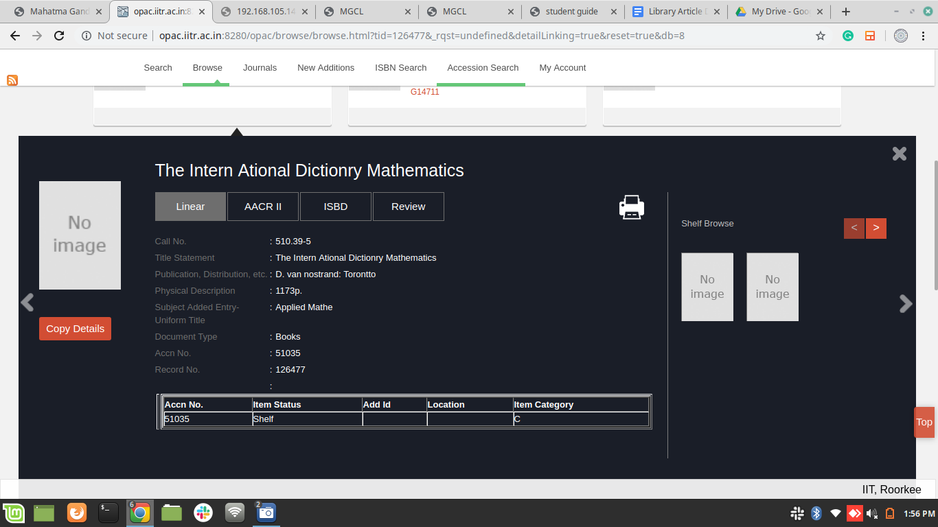The image size is (938, 527).
Task: Open the Accession Search menu item
Action: pyautogui.click(x=483, y=67)
